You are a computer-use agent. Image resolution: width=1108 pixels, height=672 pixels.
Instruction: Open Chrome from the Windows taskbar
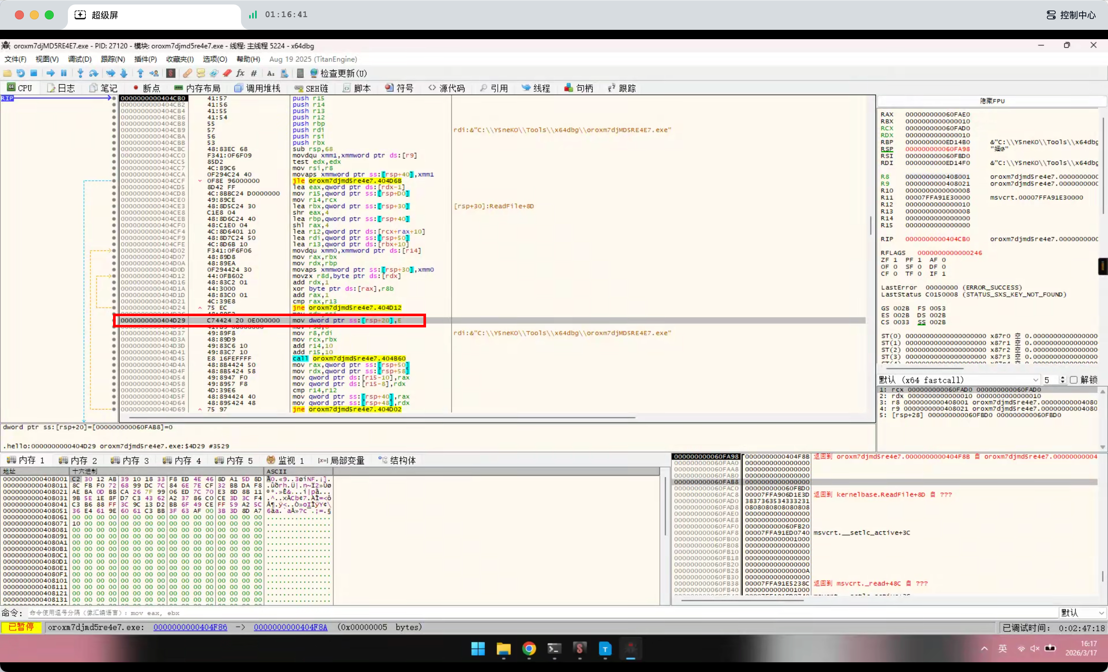(x=529, y=649)
